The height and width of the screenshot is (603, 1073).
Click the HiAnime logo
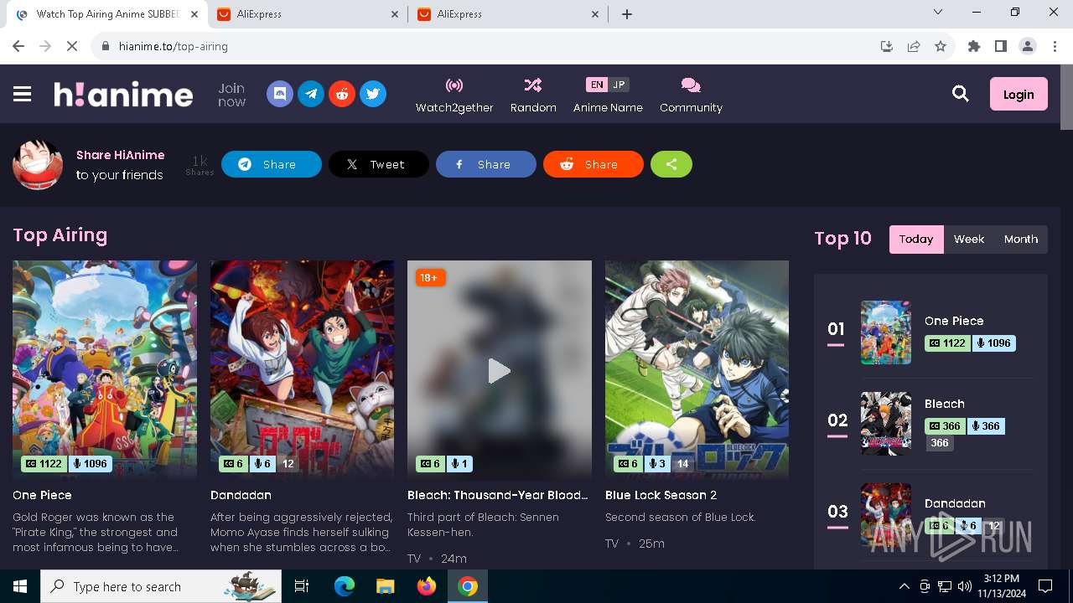123,94
